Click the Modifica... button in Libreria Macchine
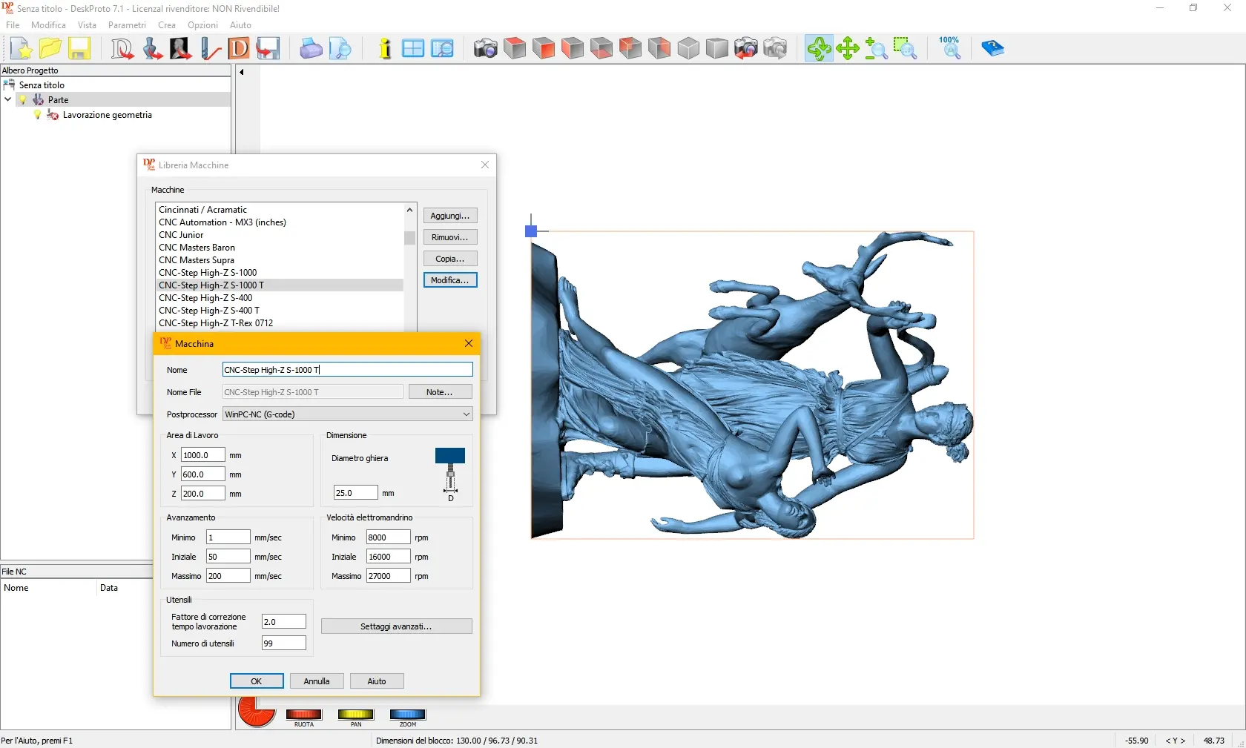The image size is (1246, 748). (x=450, y=280)
